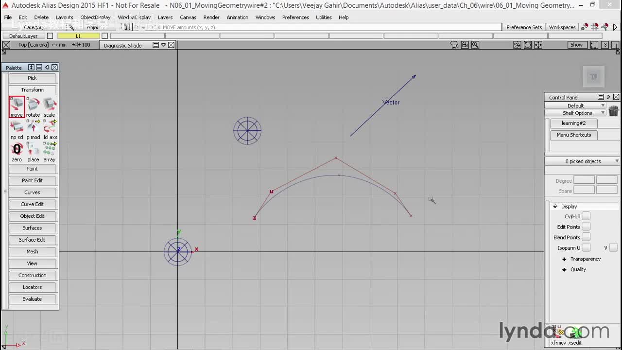Viewport: 622px width, 350px height.
Task: Pick the lcl axs local axes tool
Action: (50, 129)
